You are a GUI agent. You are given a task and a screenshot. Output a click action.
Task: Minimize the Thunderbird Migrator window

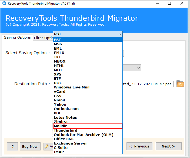157,4
